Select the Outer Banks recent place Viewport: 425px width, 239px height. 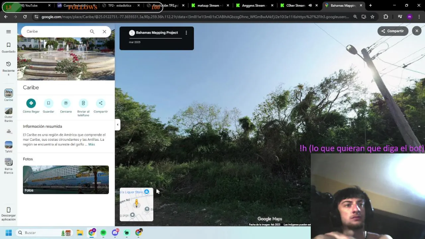point(9,115)
